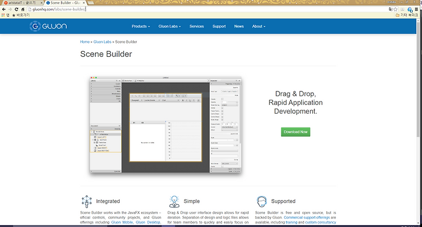Select the Scene Builder browser tab
The width and height of the screenshot is (422, 227).
[x=66, y=3]
